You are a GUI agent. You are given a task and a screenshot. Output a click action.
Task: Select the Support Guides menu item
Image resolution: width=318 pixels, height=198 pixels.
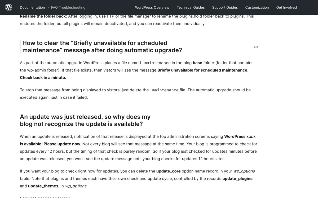[225, 7]
